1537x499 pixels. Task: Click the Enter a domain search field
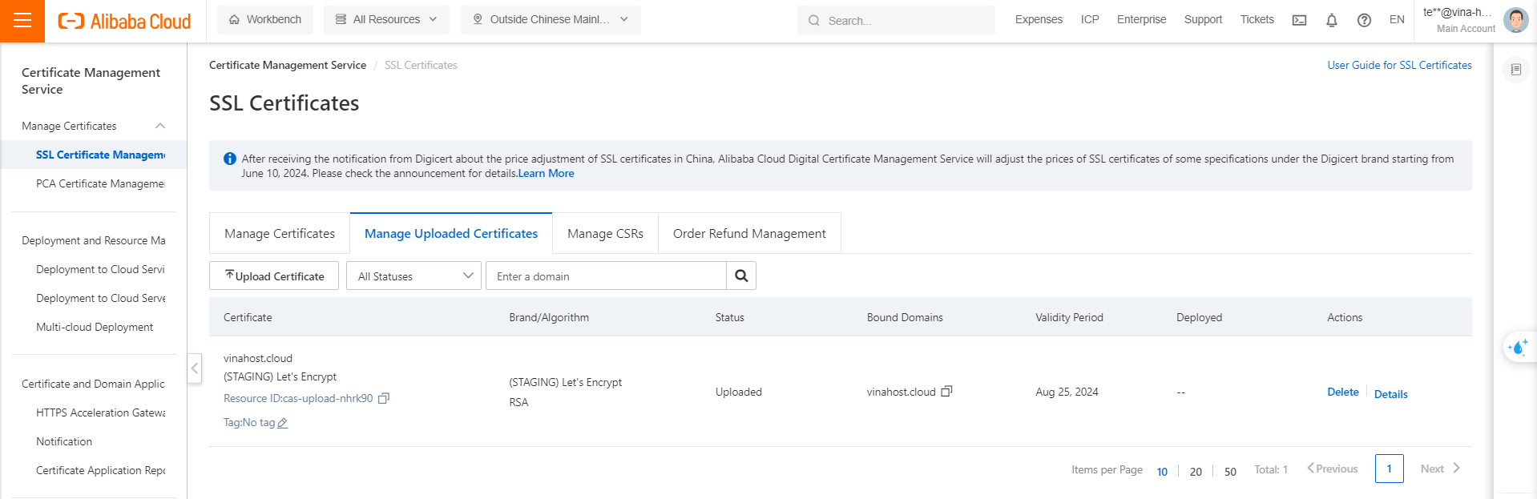coord(606,276)
